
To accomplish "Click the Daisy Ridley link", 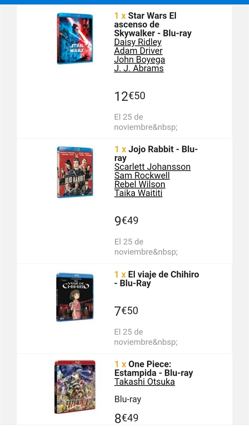I will 138,42.
